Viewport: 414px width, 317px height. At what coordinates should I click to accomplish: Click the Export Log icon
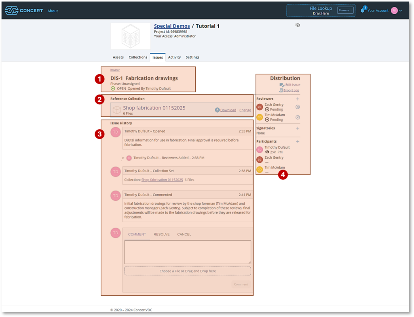(x=281, y=90)
